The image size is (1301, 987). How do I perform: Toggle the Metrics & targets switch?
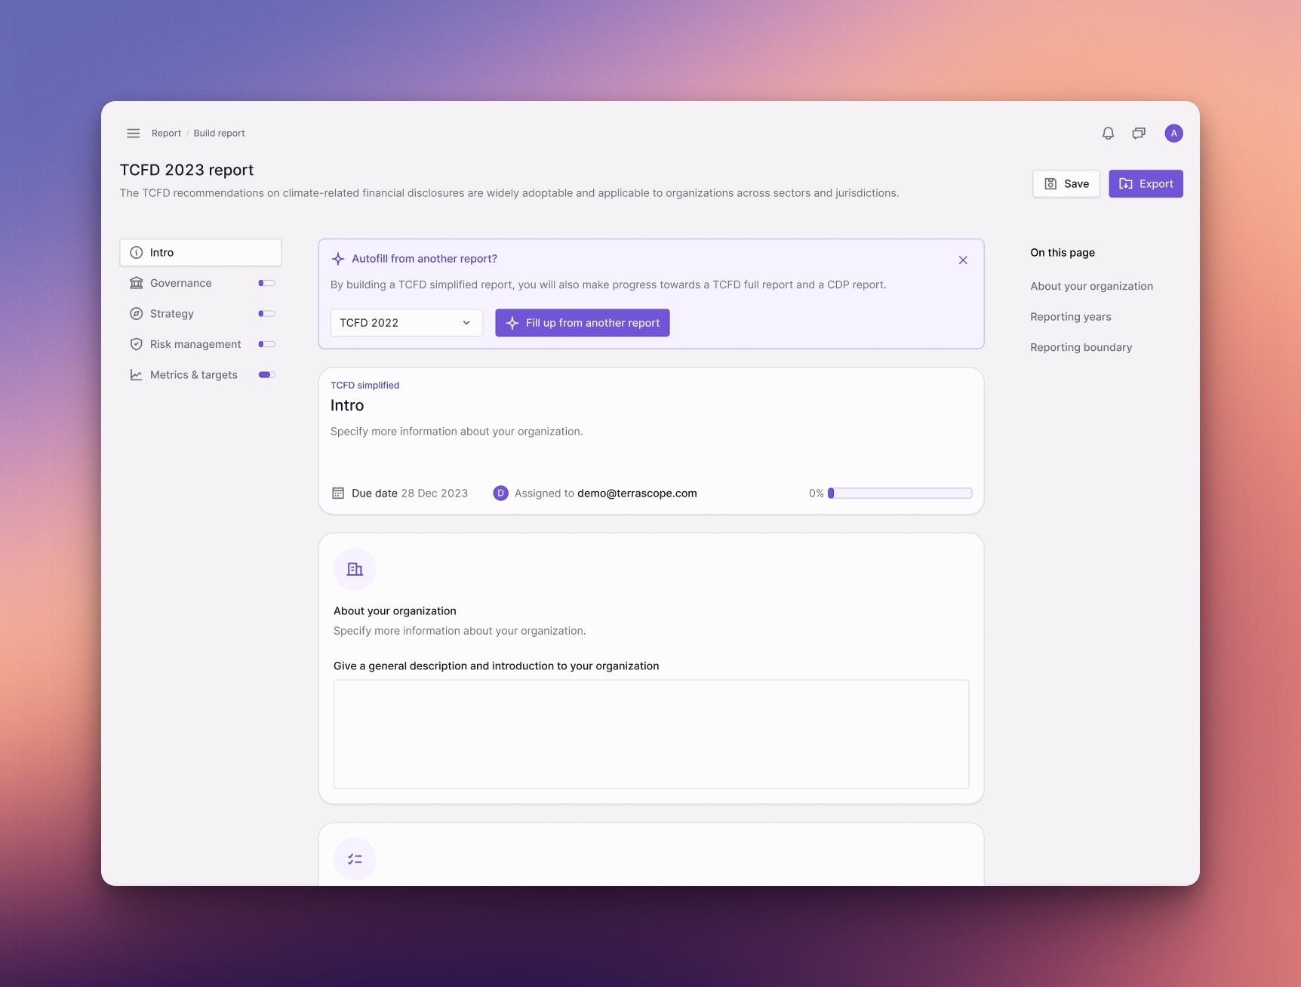click(x=266, y=375)
